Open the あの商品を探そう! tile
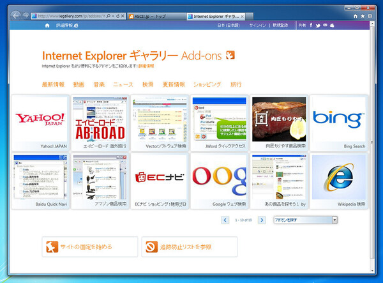Image resolution: width=383 pixels, height=283 pixels. pyautogui.click(x=279, y=181)
